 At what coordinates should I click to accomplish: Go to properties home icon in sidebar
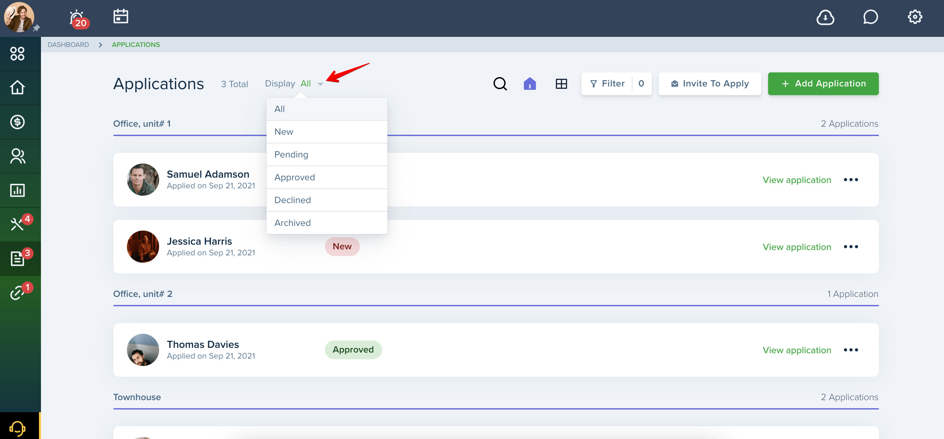tap(17, 87)
